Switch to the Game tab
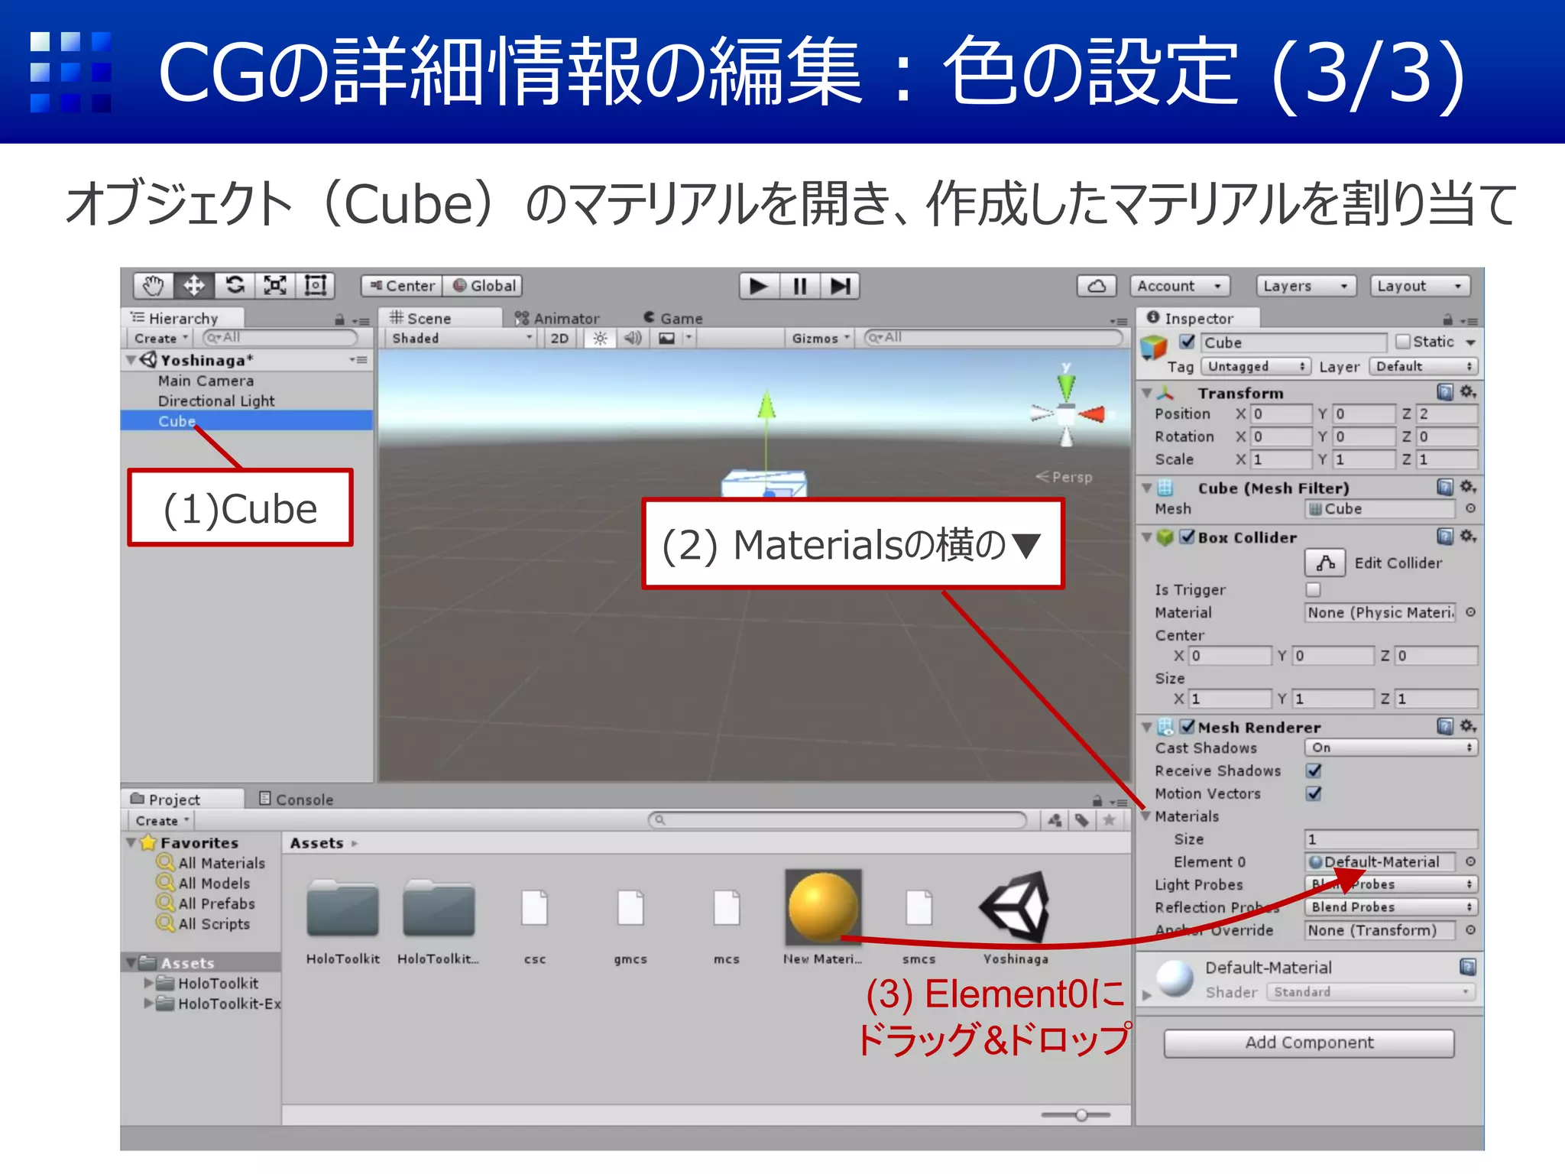The image size is (1565, 1174). click(672, 318)
